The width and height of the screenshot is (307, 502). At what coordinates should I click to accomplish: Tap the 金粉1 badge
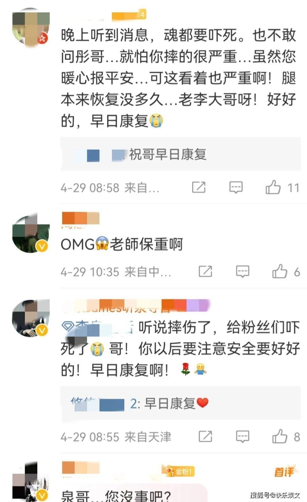(x=181, y=471)
